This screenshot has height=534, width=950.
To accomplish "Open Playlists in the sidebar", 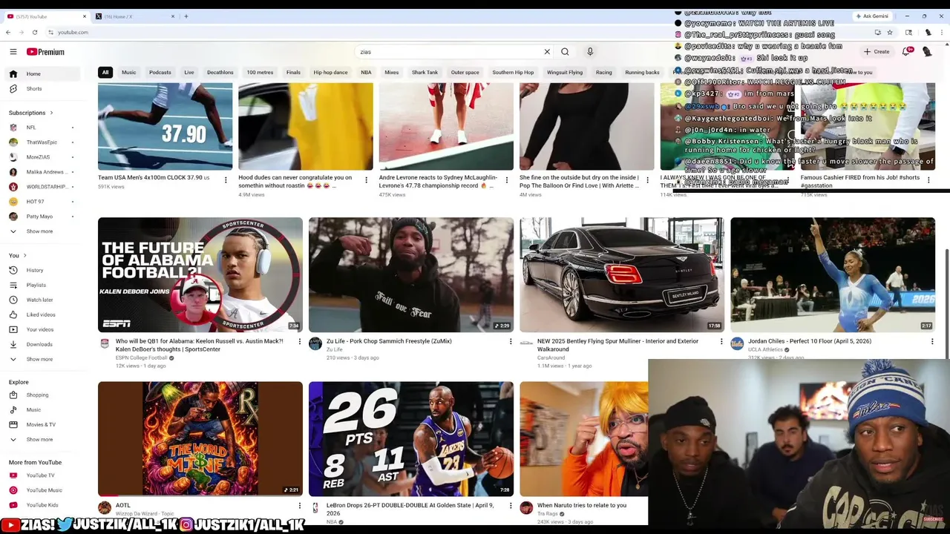I will pyautogui.click(x=36, y=285).
